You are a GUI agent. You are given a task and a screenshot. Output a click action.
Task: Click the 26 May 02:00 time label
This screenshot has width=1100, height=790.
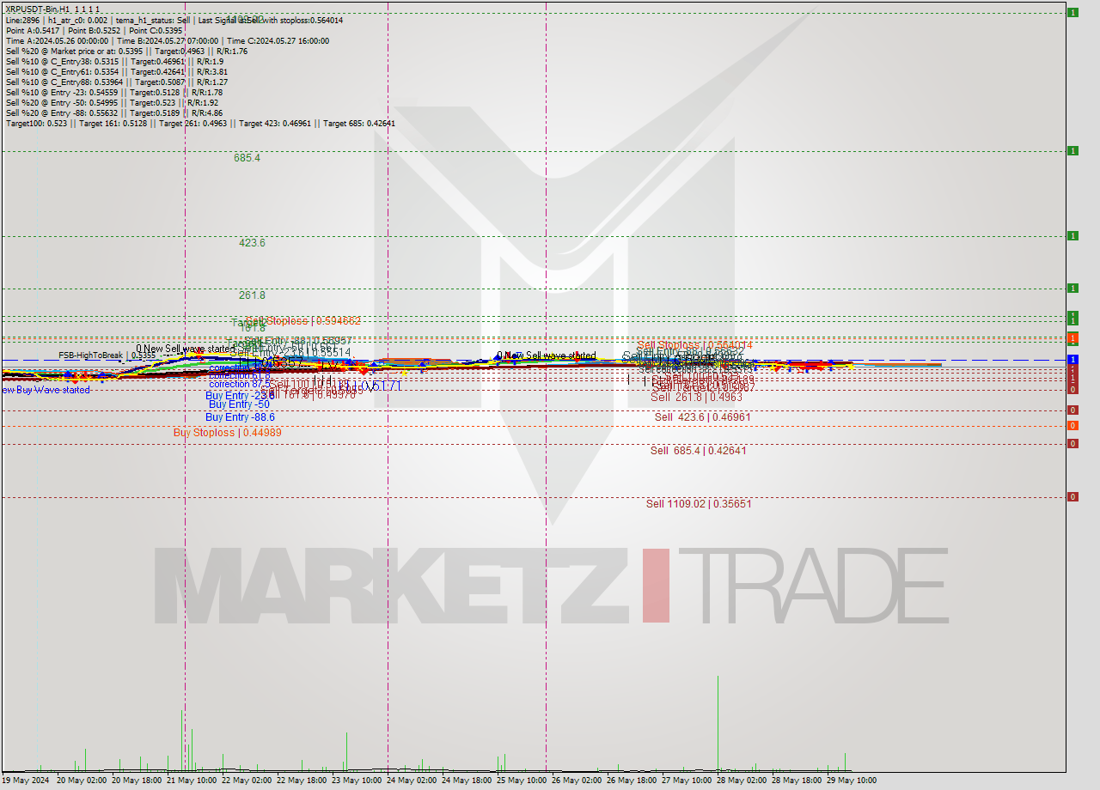click(577, 781)
